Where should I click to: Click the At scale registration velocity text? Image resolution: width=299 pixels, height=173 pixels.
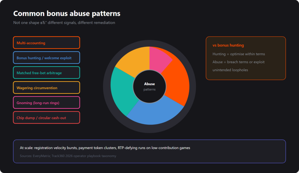pyautogui.click(x=105, y=148)
